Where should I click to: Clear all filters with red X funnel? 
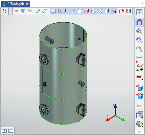coord(45,11)
